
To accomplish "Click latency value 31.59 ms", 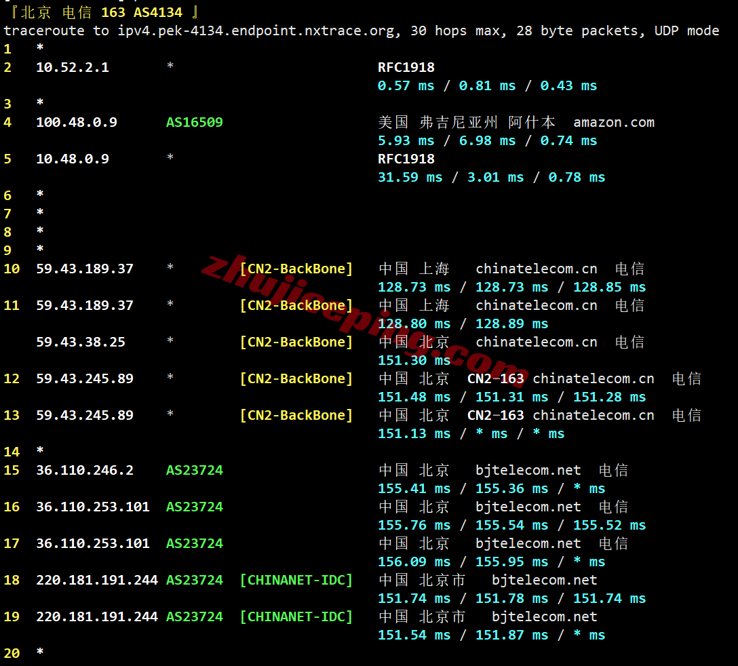I will point(410,178).
